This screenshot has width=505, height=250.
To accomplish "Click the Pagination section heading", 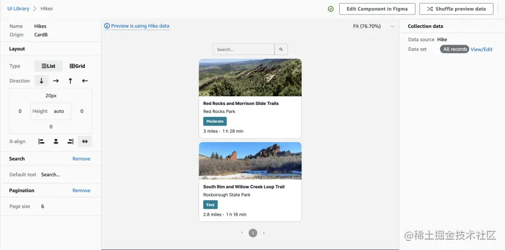I will pos(22,190).
